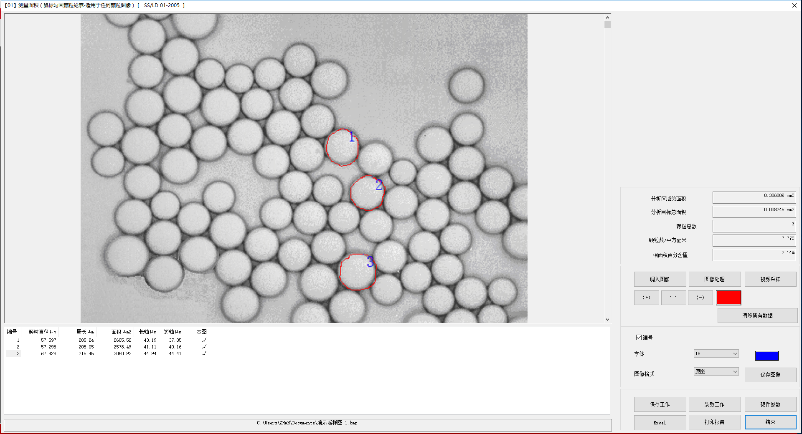The image size is (802, 434).
Task: Click the 1:1 actual size button
Action: coord(673,298)
